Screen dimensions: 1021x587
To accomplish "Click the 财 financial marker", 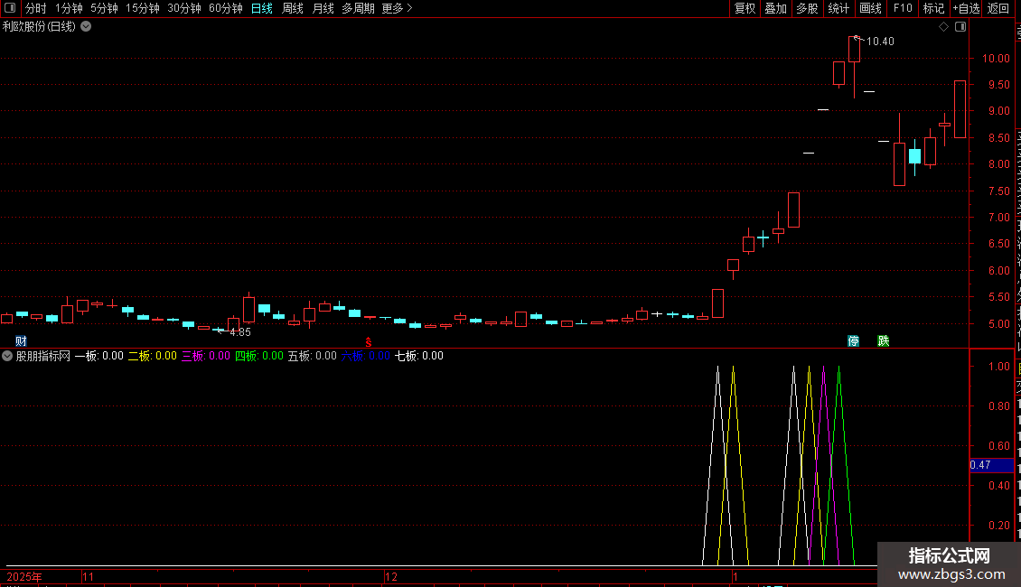I will [21, 341].
